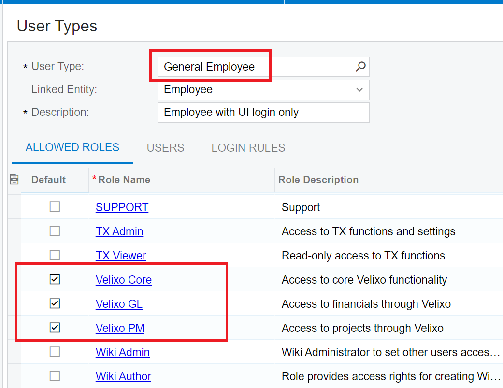Open the Velixo Core role link
The image size is (503, 388).
coord(124,280)
